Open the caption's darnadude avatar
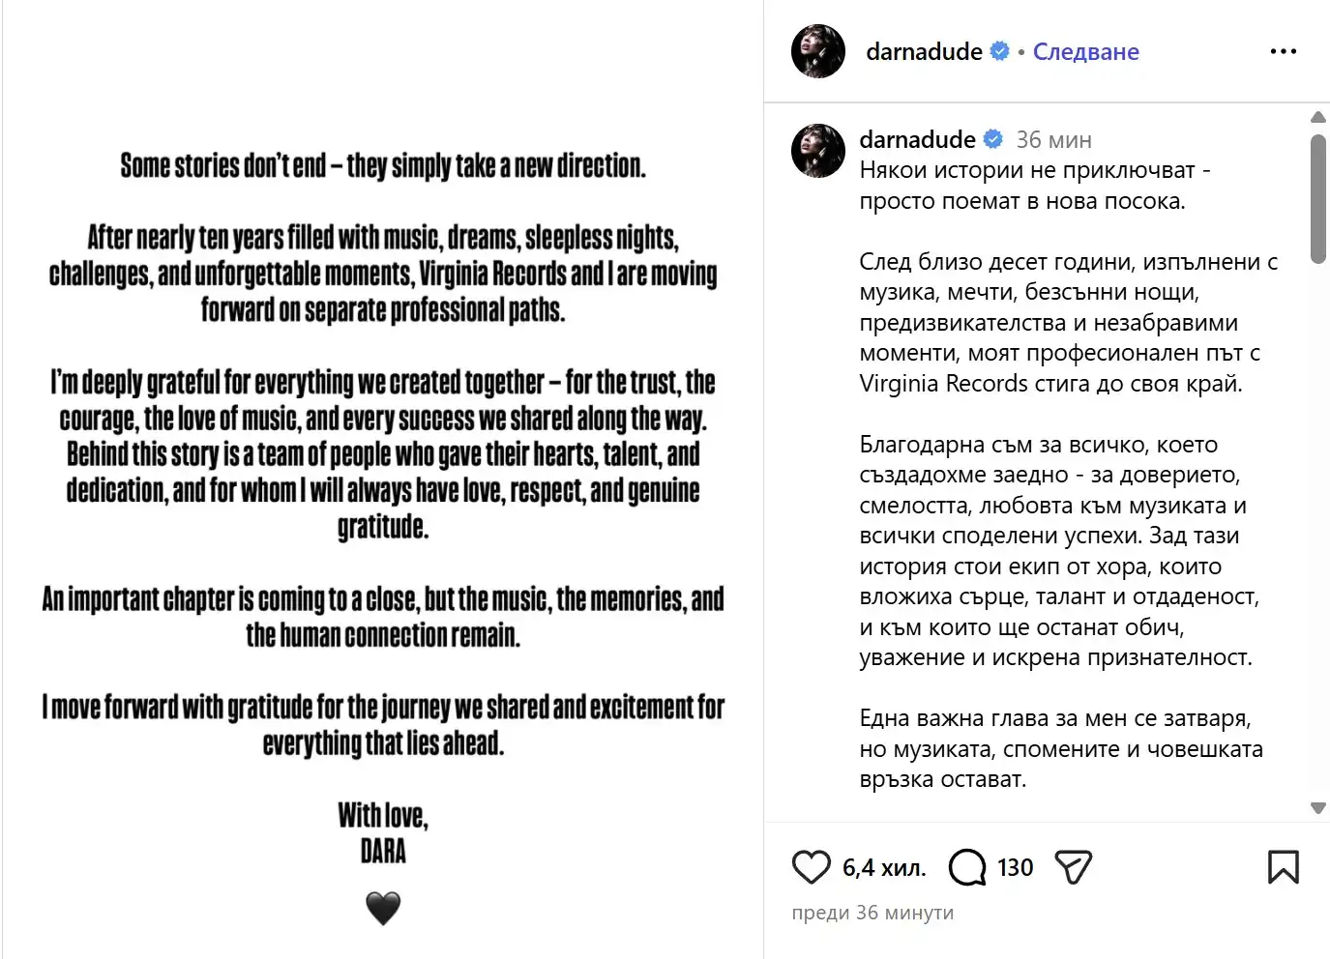 tap(818, 151)
